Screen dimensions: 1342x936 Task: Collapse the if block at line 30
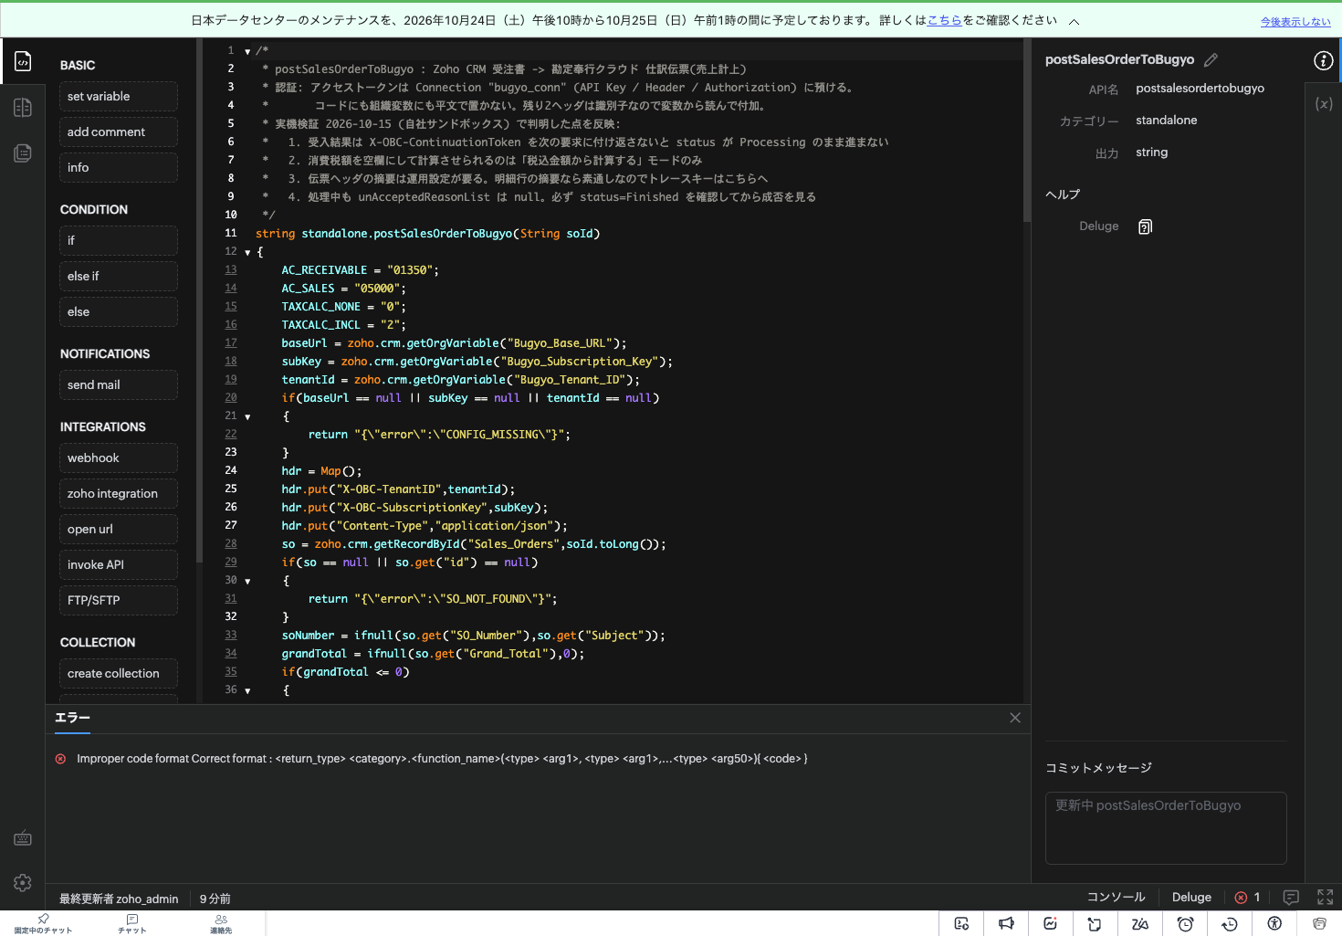pyautogui.click(x=247, y=582)
